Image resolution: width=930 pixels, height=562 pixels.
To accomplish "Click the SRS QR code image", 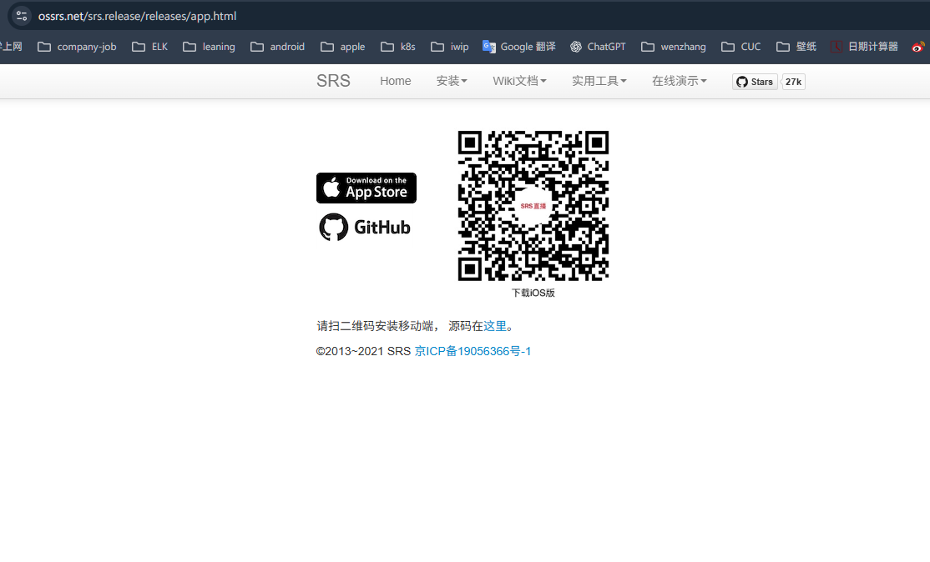I will click(x=533, y=206).
